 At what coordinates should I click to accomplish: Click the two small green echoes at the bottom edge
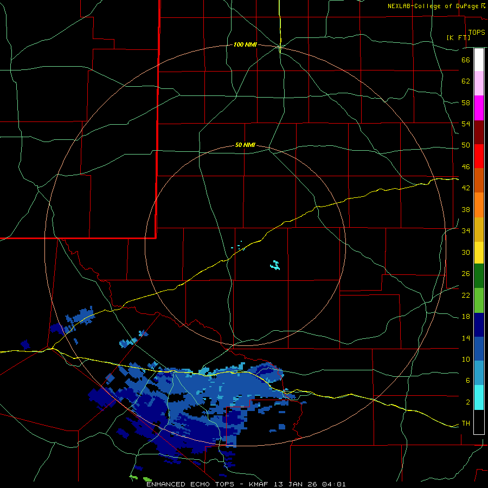pyautogui.click(x=140, y=478)
